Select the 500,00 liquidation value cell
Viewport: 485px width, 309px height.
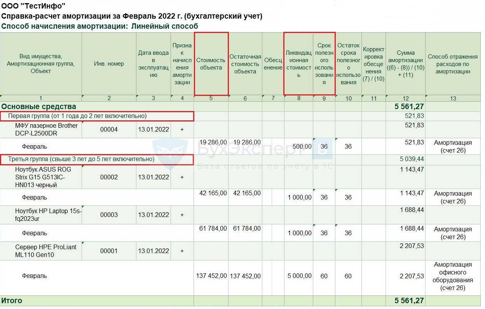[x=302, y=147]
